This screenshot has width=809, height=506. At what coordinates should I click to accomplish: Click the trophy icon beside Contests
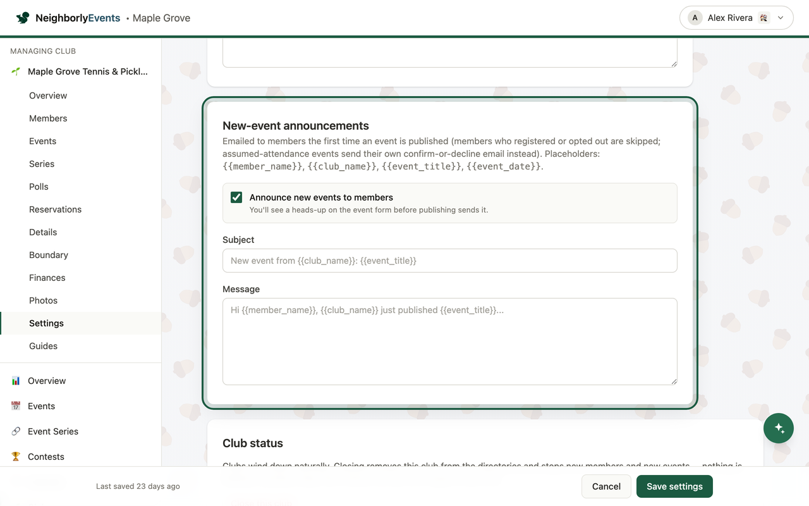click(x=16, y=457)
